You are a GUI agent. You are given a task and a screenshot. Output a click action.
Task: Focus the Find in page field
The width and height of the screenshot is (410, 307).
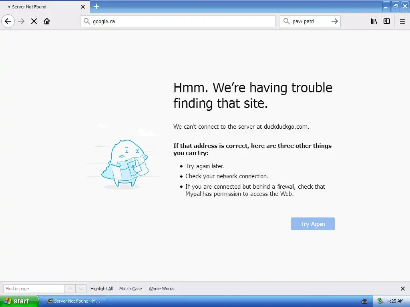pos(34,289)
